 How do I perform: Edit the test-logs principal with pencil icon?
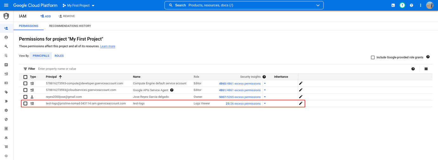click(301, 103)
